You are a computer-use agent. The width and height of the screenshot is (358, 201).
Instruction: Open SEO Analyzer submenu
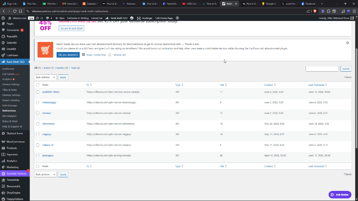9,116
